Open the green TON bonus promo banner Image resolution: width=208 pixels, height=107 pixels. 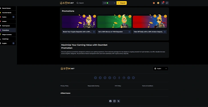click(x=114, y=21)
